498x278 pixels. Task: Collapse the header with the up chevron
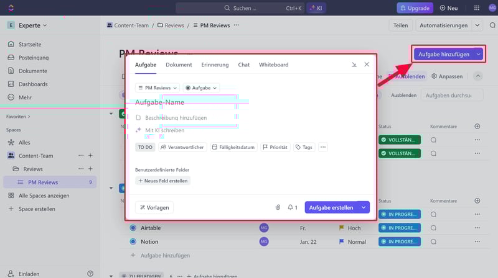tap(478, 76)
